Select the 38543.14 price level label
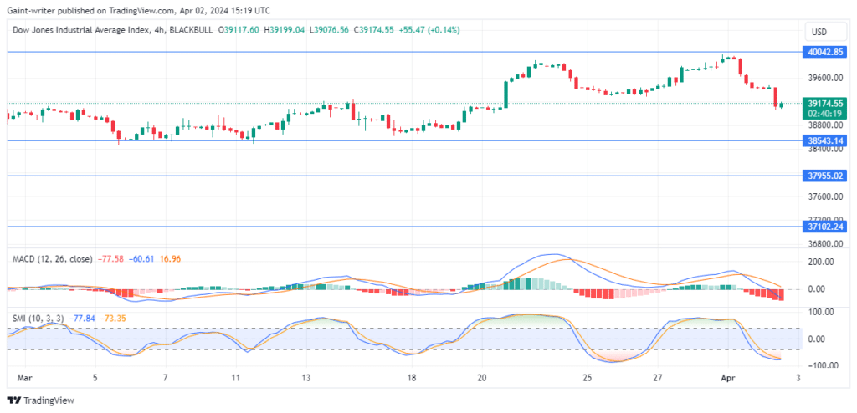The width and height of the screenshot is (857, 413). point(824,141)
